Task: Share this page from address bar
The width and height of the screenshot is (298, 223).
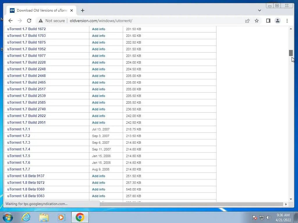Action: point(247,21)
